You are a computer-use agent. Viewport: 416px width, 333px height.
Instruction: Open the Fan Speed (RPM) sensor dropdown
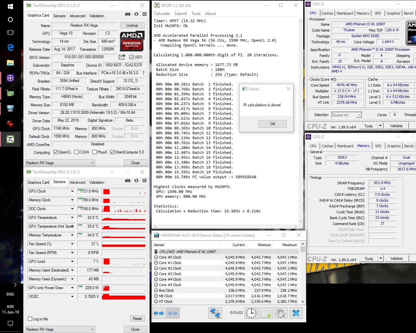(72, 253)
